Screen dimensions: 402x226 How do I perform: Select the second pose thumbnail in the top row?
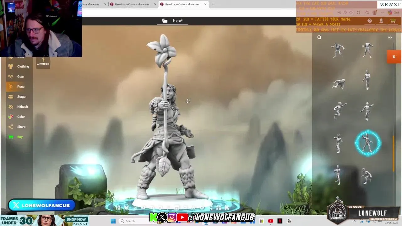click(x=367, y=50)
